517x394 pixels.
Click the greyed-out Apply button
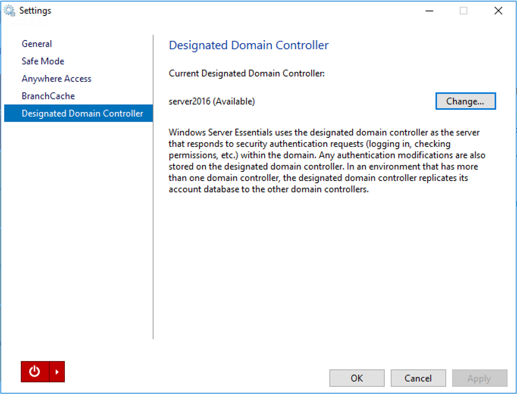pos(479,379)
